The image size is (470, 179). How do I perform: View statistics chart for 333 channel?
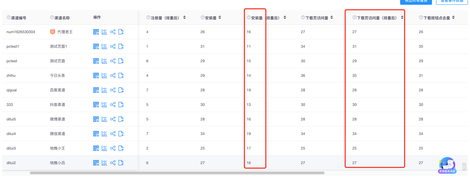click(x=104, y=105)
